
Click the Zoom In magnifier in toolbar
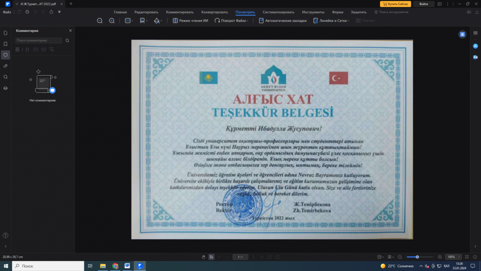coord(112,20)
